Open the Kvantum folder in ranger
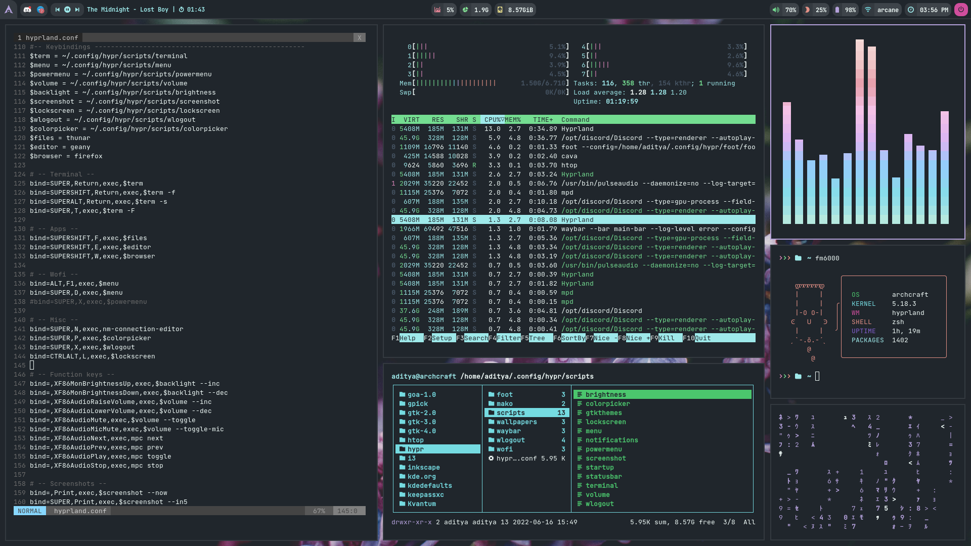 [x=438, y=504]
